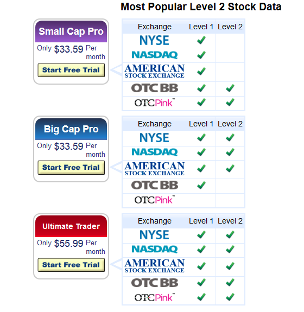
Task: Select the Small Cap Pro purple header
Action: [71, 31]
